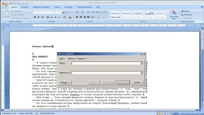This screenshot has height=115, width=204.
Task: Open the Заменить на field dropdown
Action: pyautogui.click(x=142, y=73)
